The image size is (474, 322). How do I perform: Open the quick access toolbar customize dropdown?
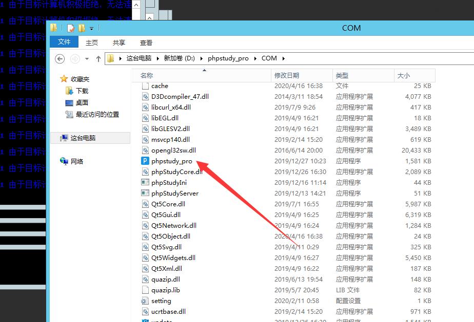[x=92, y=28]
